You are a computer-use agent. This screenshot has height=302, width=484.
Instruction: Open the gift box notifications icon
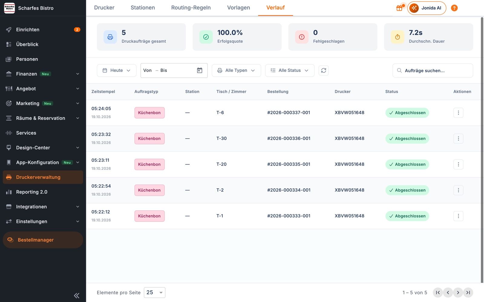pos(400,8)
